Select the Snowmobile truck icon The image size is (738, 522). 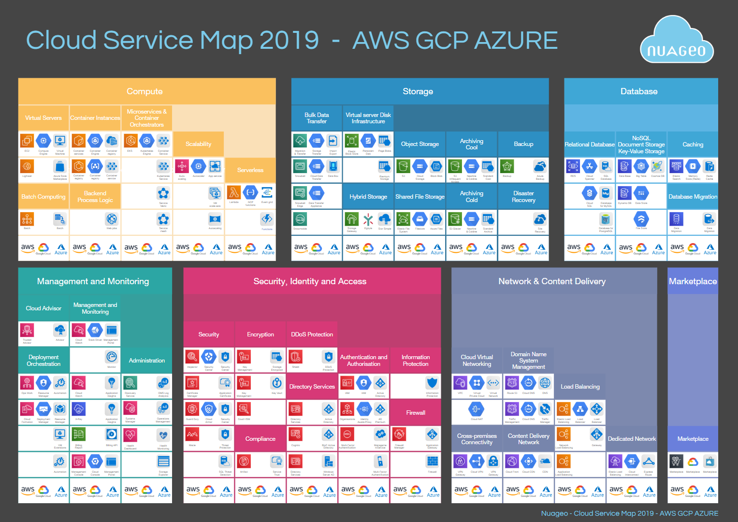coord(300,219)
